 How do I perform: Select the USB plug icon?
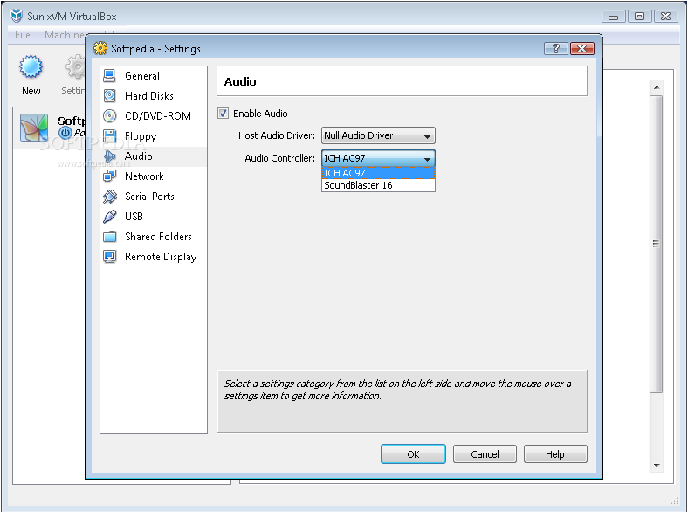tap(109, 217)
